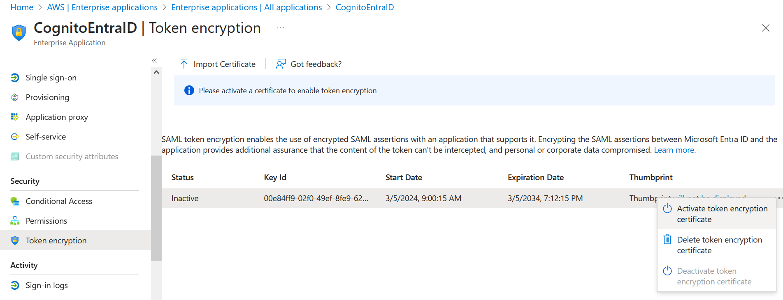Click the Token encryption shield icon in sidebar
Image resolution: width=783 pixels, height=300 pixels.
tap(15, 240)
